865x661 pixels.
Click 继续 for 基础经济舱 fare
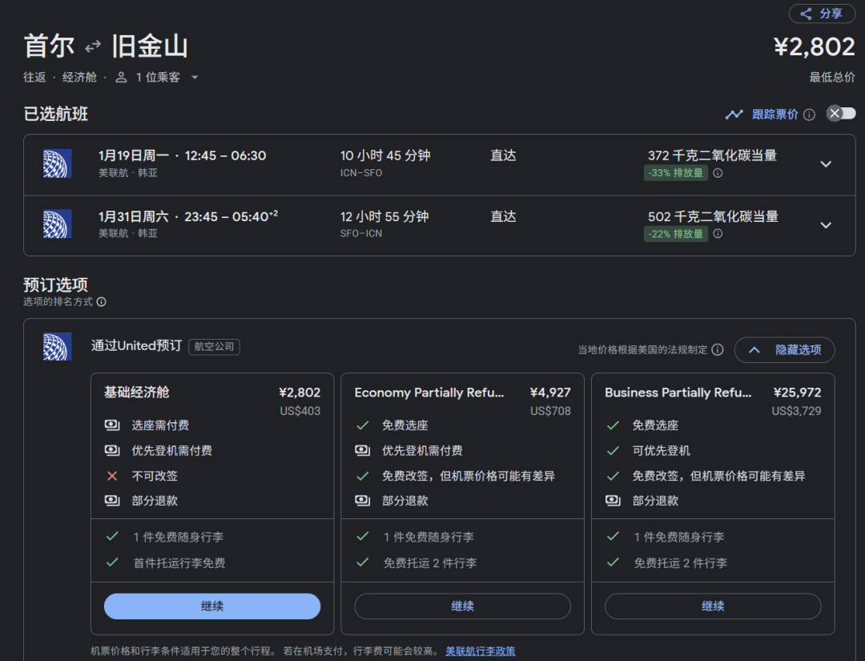point(212,607)
